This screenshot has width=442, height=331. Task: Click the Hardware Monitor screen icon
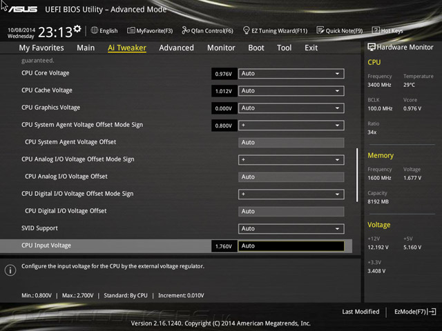coord(372,47)
